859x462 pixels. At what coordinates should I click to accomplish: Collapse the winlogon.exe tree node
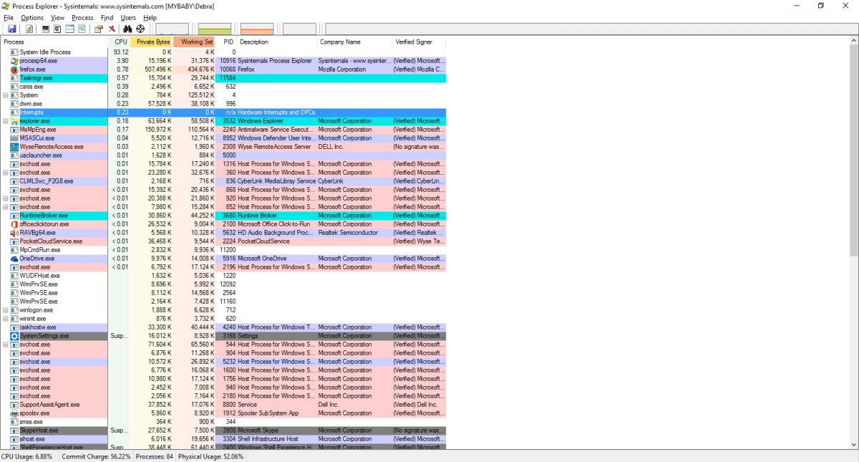6,310
